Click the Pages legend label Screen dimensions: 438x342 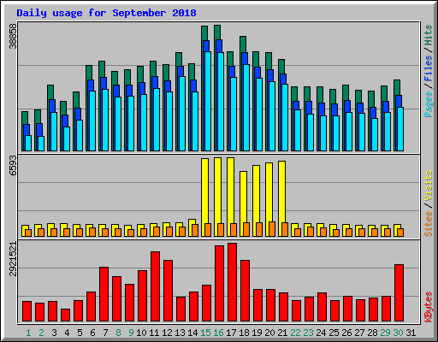429,104
